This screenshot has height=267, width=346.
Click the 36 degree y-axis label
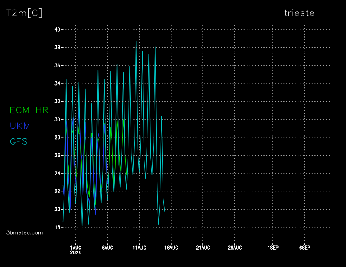click(x=57, y=65)
